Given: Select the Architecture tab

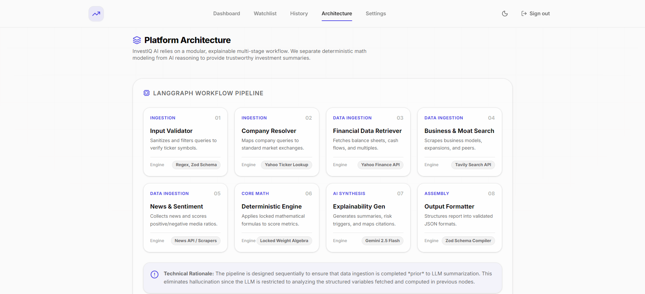Looking at the screenshot, I should click(337, 14).
